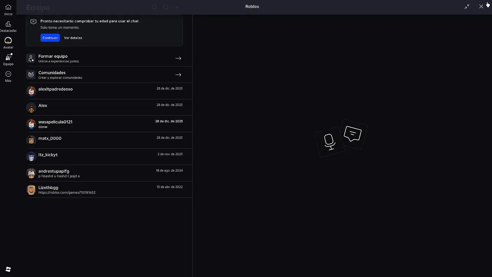492x277 pixels.
Task: Open the conversation named Alex
Action: 109,108
